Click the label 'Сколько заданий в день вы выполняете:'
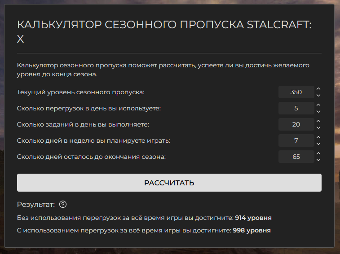This screenshot has width=340, height=254. coord(83,124)
